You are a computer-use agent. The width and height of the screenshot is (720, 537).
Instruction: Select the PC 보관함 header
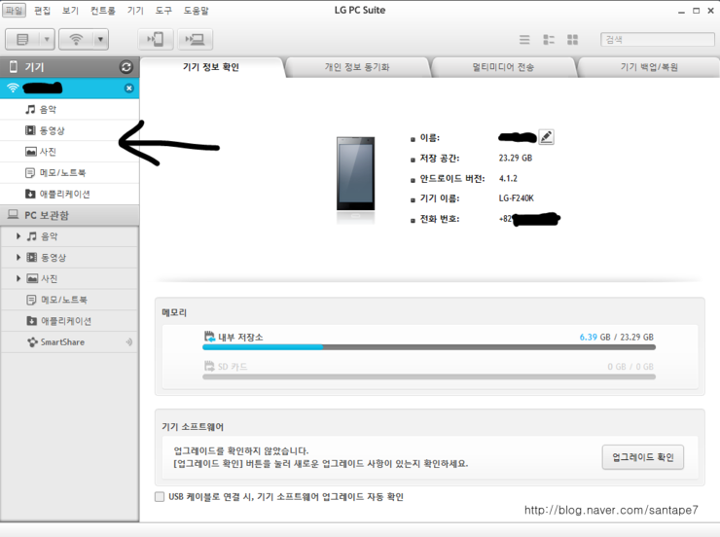click(69, 215)
